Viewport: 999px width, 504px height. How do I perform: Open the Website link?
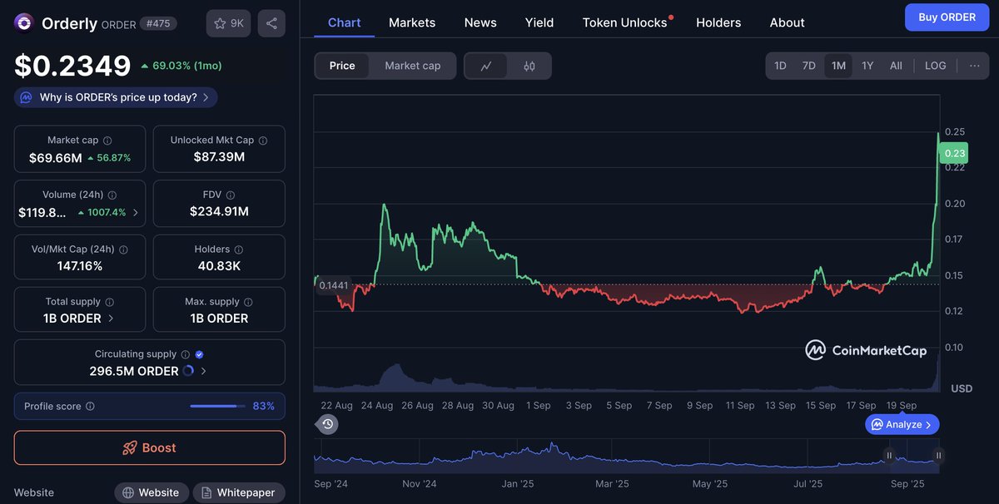[x=151, y=492]
